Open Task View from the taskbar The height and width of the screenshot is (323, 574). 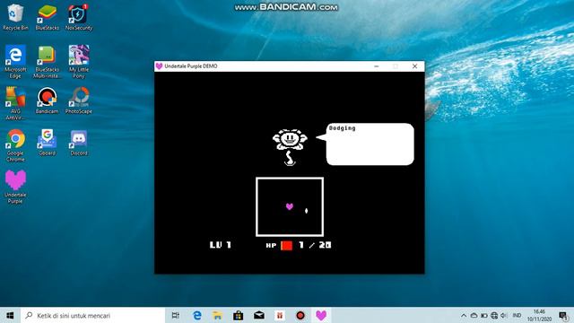(176, 315)
